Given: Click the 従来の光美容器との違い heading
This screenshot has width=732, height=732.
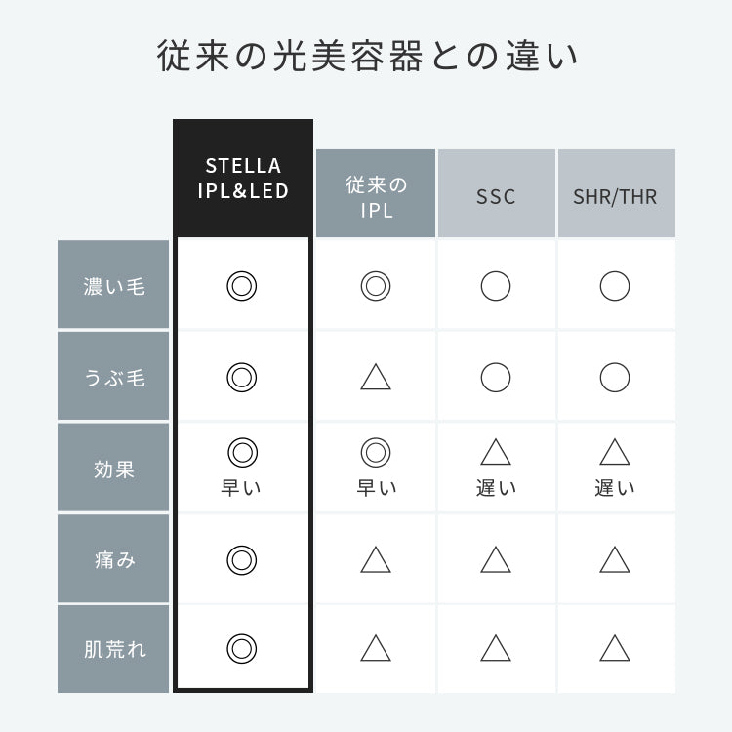Looking at the screenshot, I should coord(366,56).
